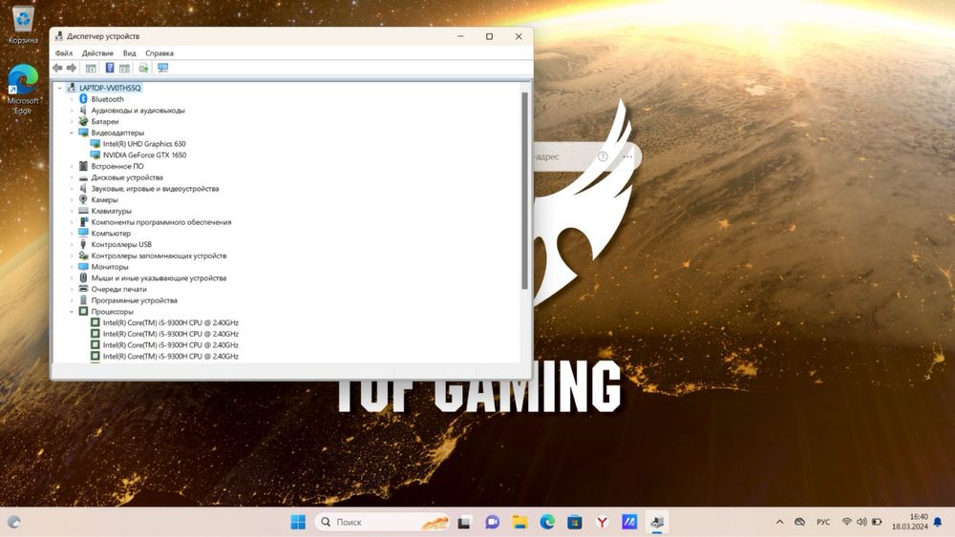Expand the Аудиовходы и аудиовыходы category
The image size is (955, 537).
point(72,111)
